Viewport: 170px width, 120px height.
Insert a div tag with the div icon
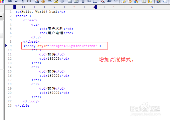(x=109, y=1)
